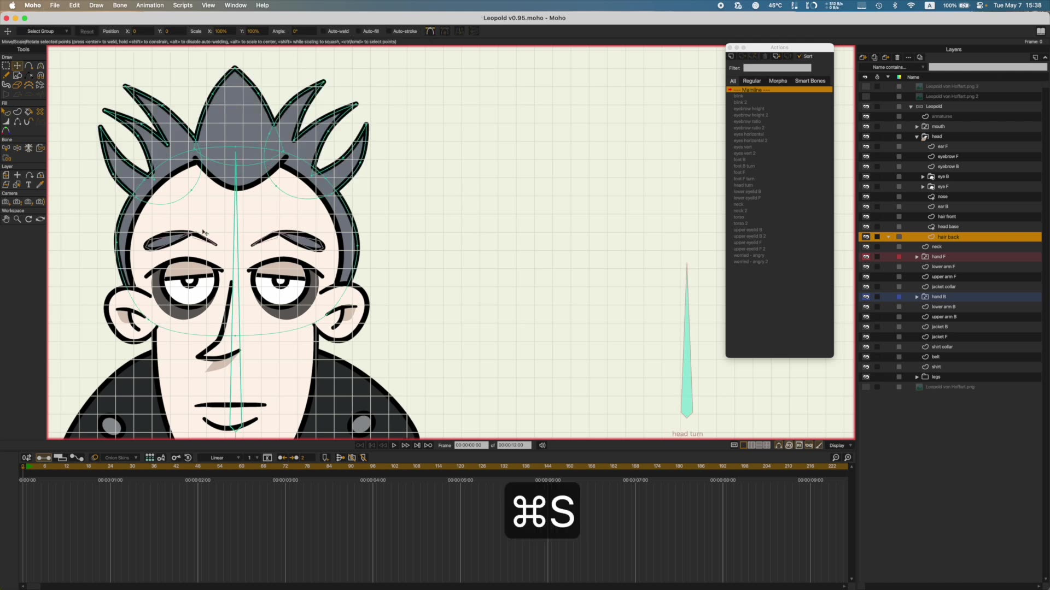
Task: Create a new layer in the Layers panel
Action: (x=863, y=57)
